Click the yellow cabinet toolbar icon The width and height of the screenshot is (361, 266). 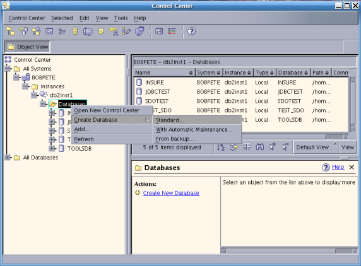[75, 31]
